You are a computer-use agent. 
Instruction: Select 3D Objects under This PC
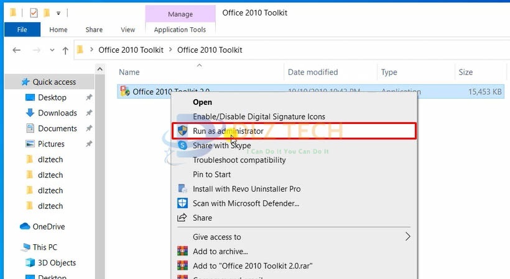57,263
